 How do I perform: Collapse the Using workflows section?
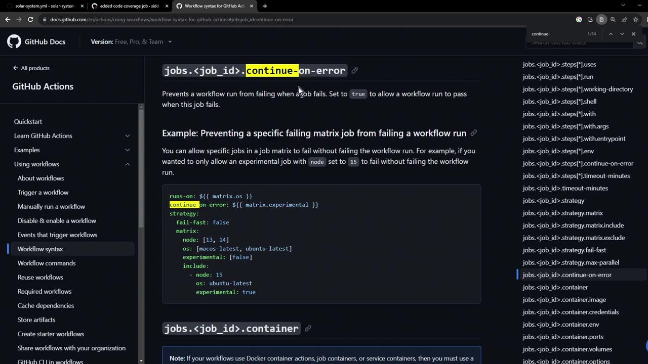coord(127,164)
